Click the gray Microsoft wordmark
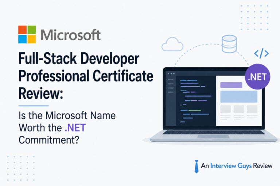Screen dimensions: 280x186 [x=71, y=35]
